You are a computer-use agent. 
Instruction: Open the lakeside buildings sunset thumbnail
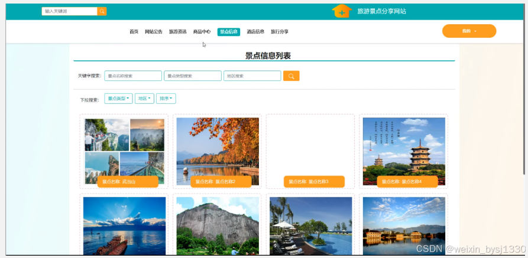coord(404,226)
